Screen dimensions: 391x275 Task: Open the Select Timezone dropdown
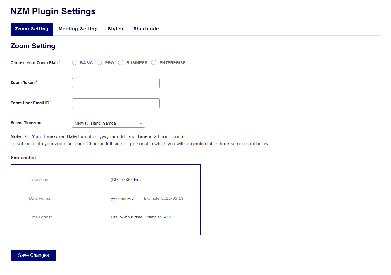tap(108, 123)
